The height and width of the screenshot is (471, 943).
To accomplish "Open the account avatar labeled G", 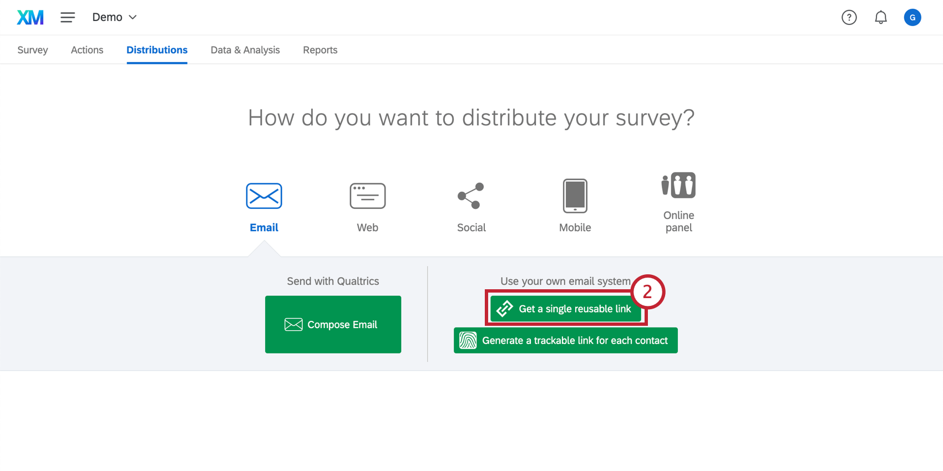I will (912, 18).
